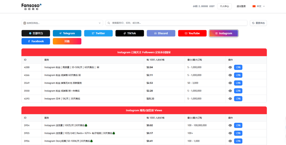Open 个人中心 personal center

pos(225,6)
